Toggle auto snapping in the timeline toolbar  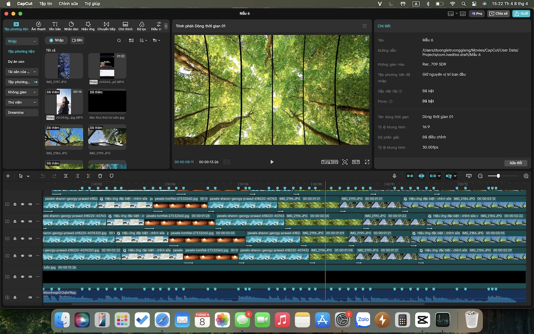click(x=421, y=176)
